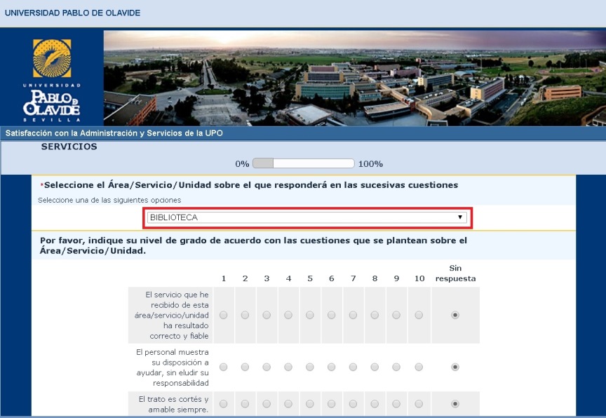
Task: Rate 'personal muestra su disposición' as 9
Action: coord(396,367)
